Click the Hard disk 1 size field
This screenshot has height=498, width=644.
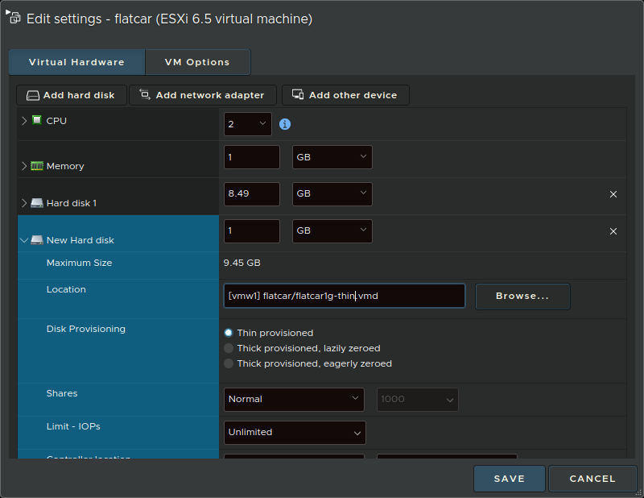[x=252, y=193]
